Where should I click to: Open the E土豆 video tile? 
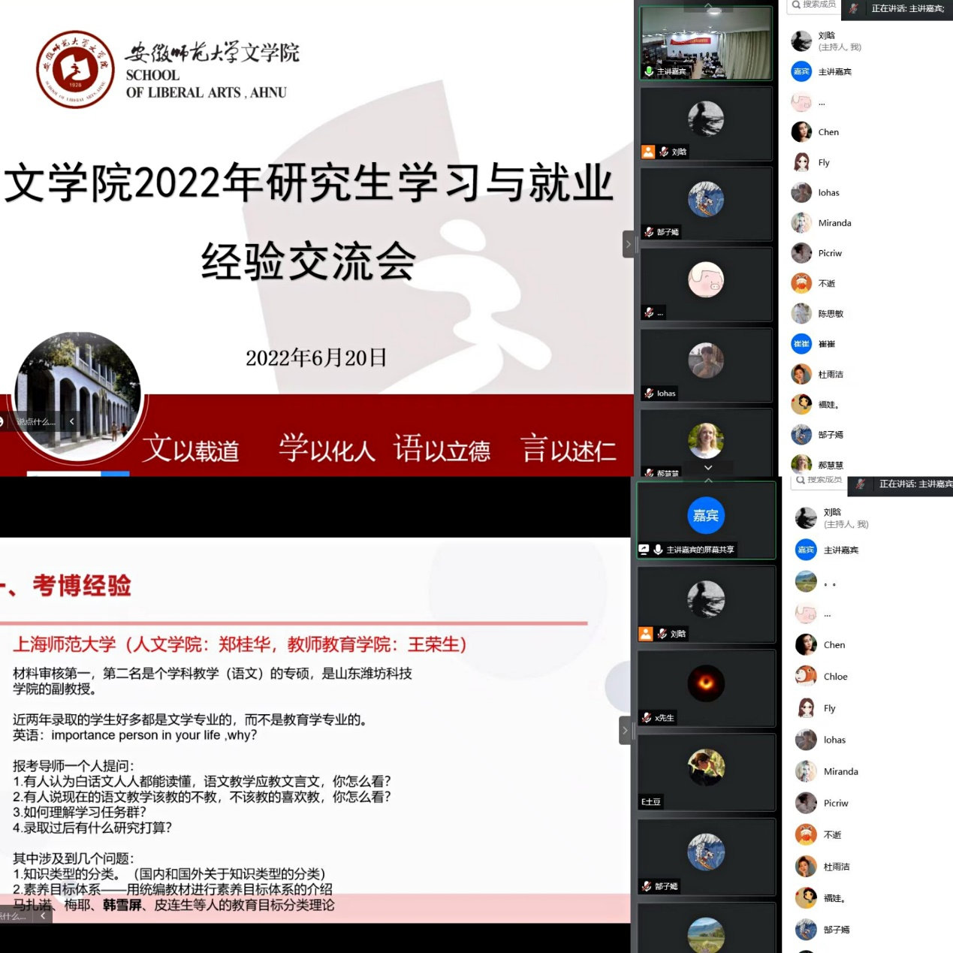[706, 771]
